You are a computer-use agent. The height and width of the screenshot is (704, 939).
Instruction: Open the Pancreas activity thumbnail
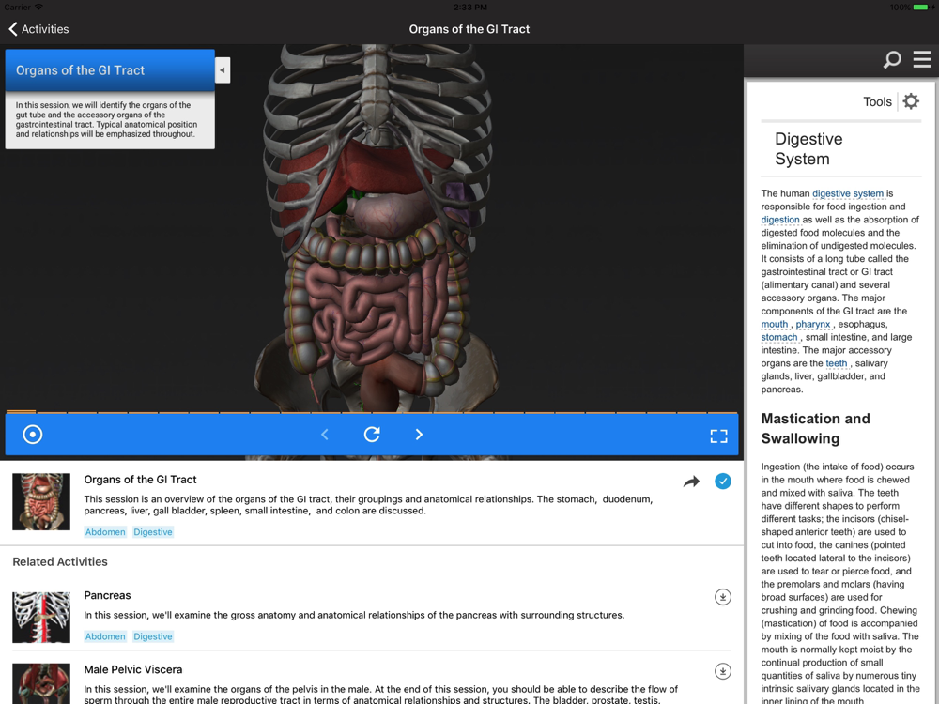41,617
